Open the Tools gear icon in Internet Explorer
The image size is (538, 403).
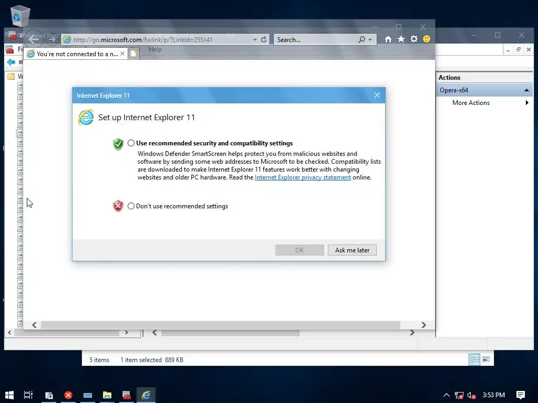414,39
